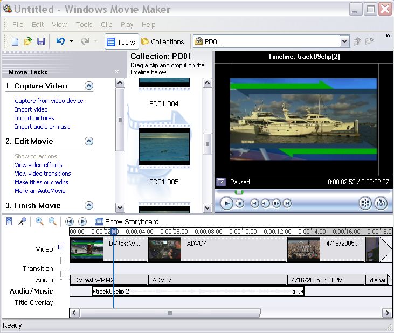Click tasks pane scroll down arrow

(x=120, y=207)
